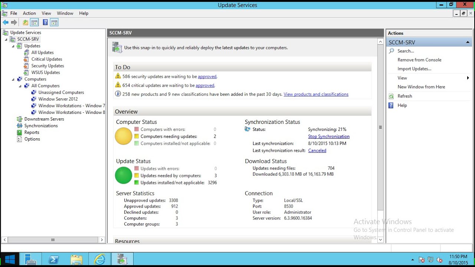Launch PowerShell from the taskbar
Image resolution: width=475 pixels, height=267 pixels.
(x=53, y=259)
